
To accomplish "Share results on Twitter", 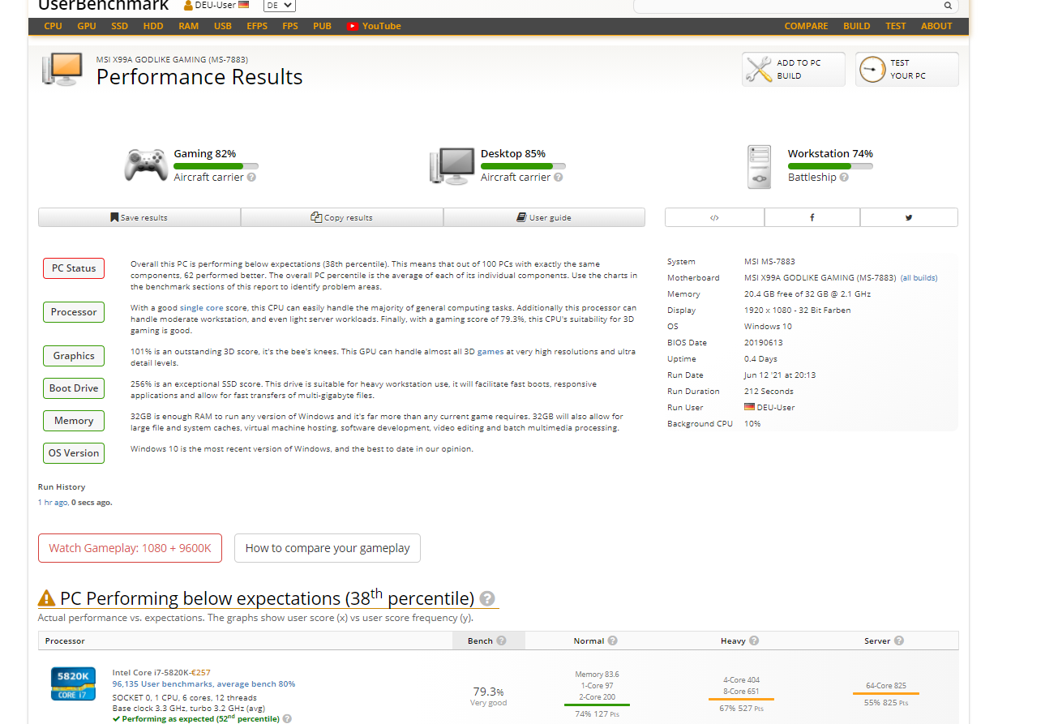I will [909, 217].
